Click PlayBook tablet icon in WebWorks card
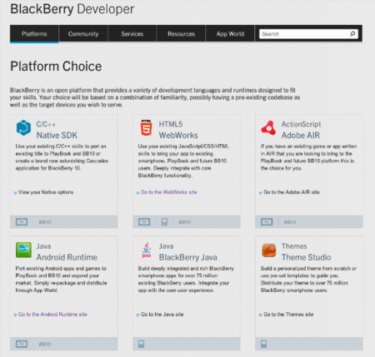Screen dimensions: 375x357 [x=144, y=222]
